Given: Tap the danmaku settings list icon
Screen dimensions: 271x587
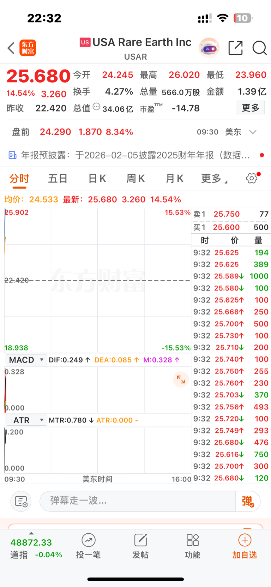Looking at the screenshot, I should pyautogui.click(x=21, y=501).
